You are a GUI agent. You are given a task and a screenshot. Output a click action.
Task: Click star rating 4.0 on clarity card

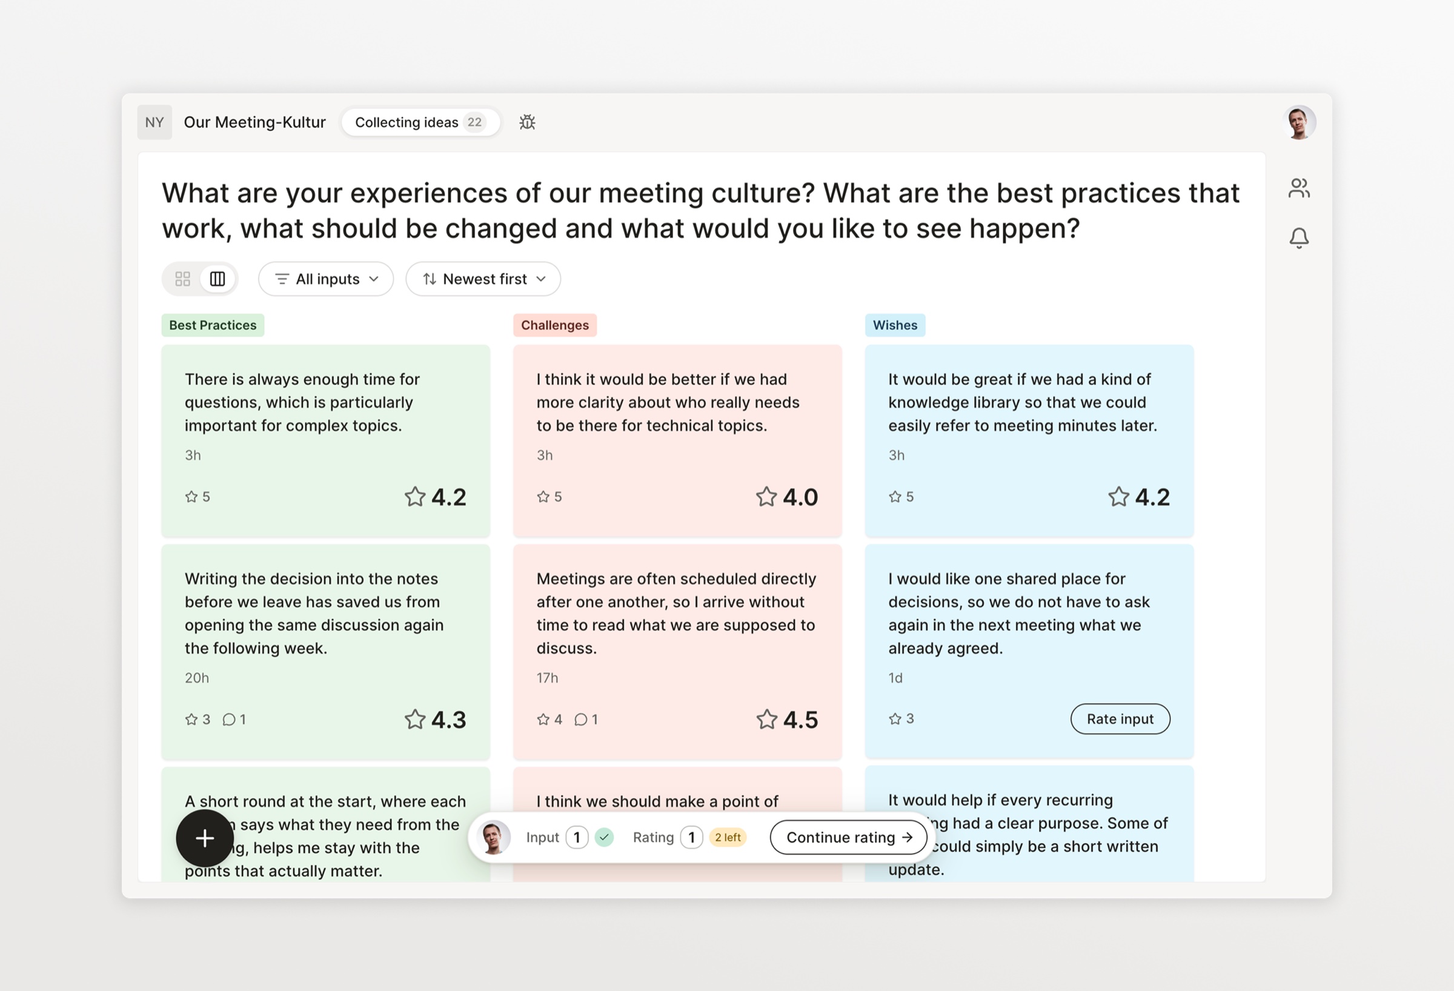coord(787,497)
